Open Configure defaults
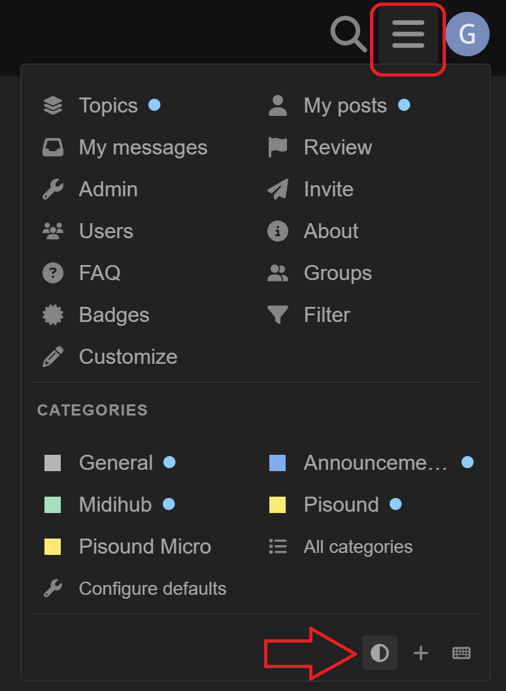506x691 pixels. (152, 588)
